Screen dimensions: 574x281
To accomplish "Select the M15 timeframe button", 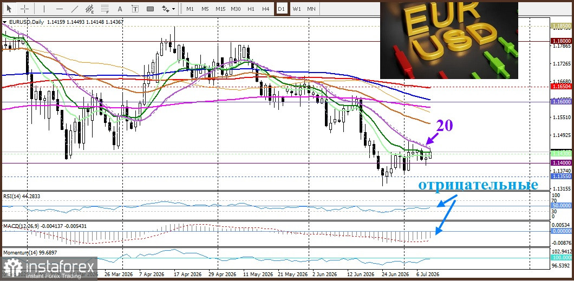I will tap(220, 9).
